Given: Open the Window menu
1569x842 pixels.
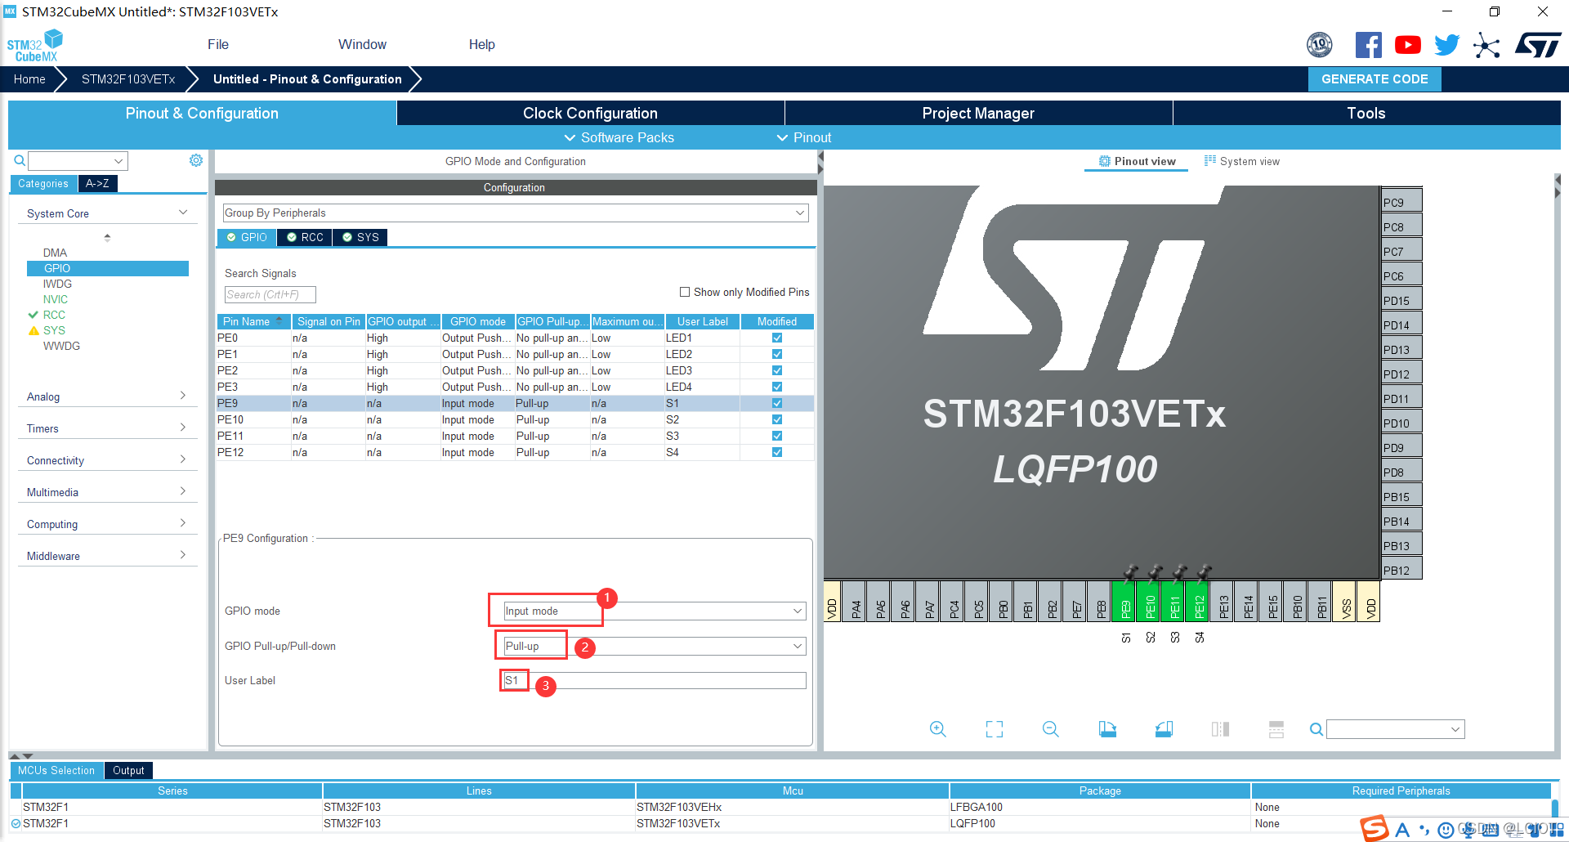Looking at the screenshot, I should click(x=362, y=44).
